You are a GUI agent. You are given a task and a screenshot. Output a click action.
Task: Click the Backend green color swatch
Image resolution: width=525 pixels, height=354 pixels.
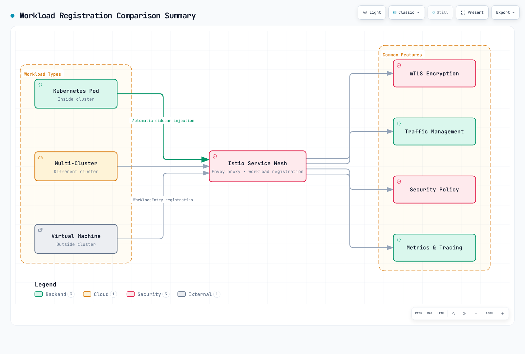pyautogui.click(x=39, y=294)
